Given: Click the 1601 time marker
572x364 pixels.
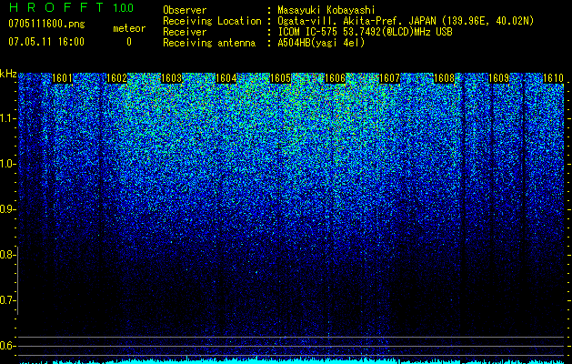Looking at the screenshot, I should (x=62, y=78).
